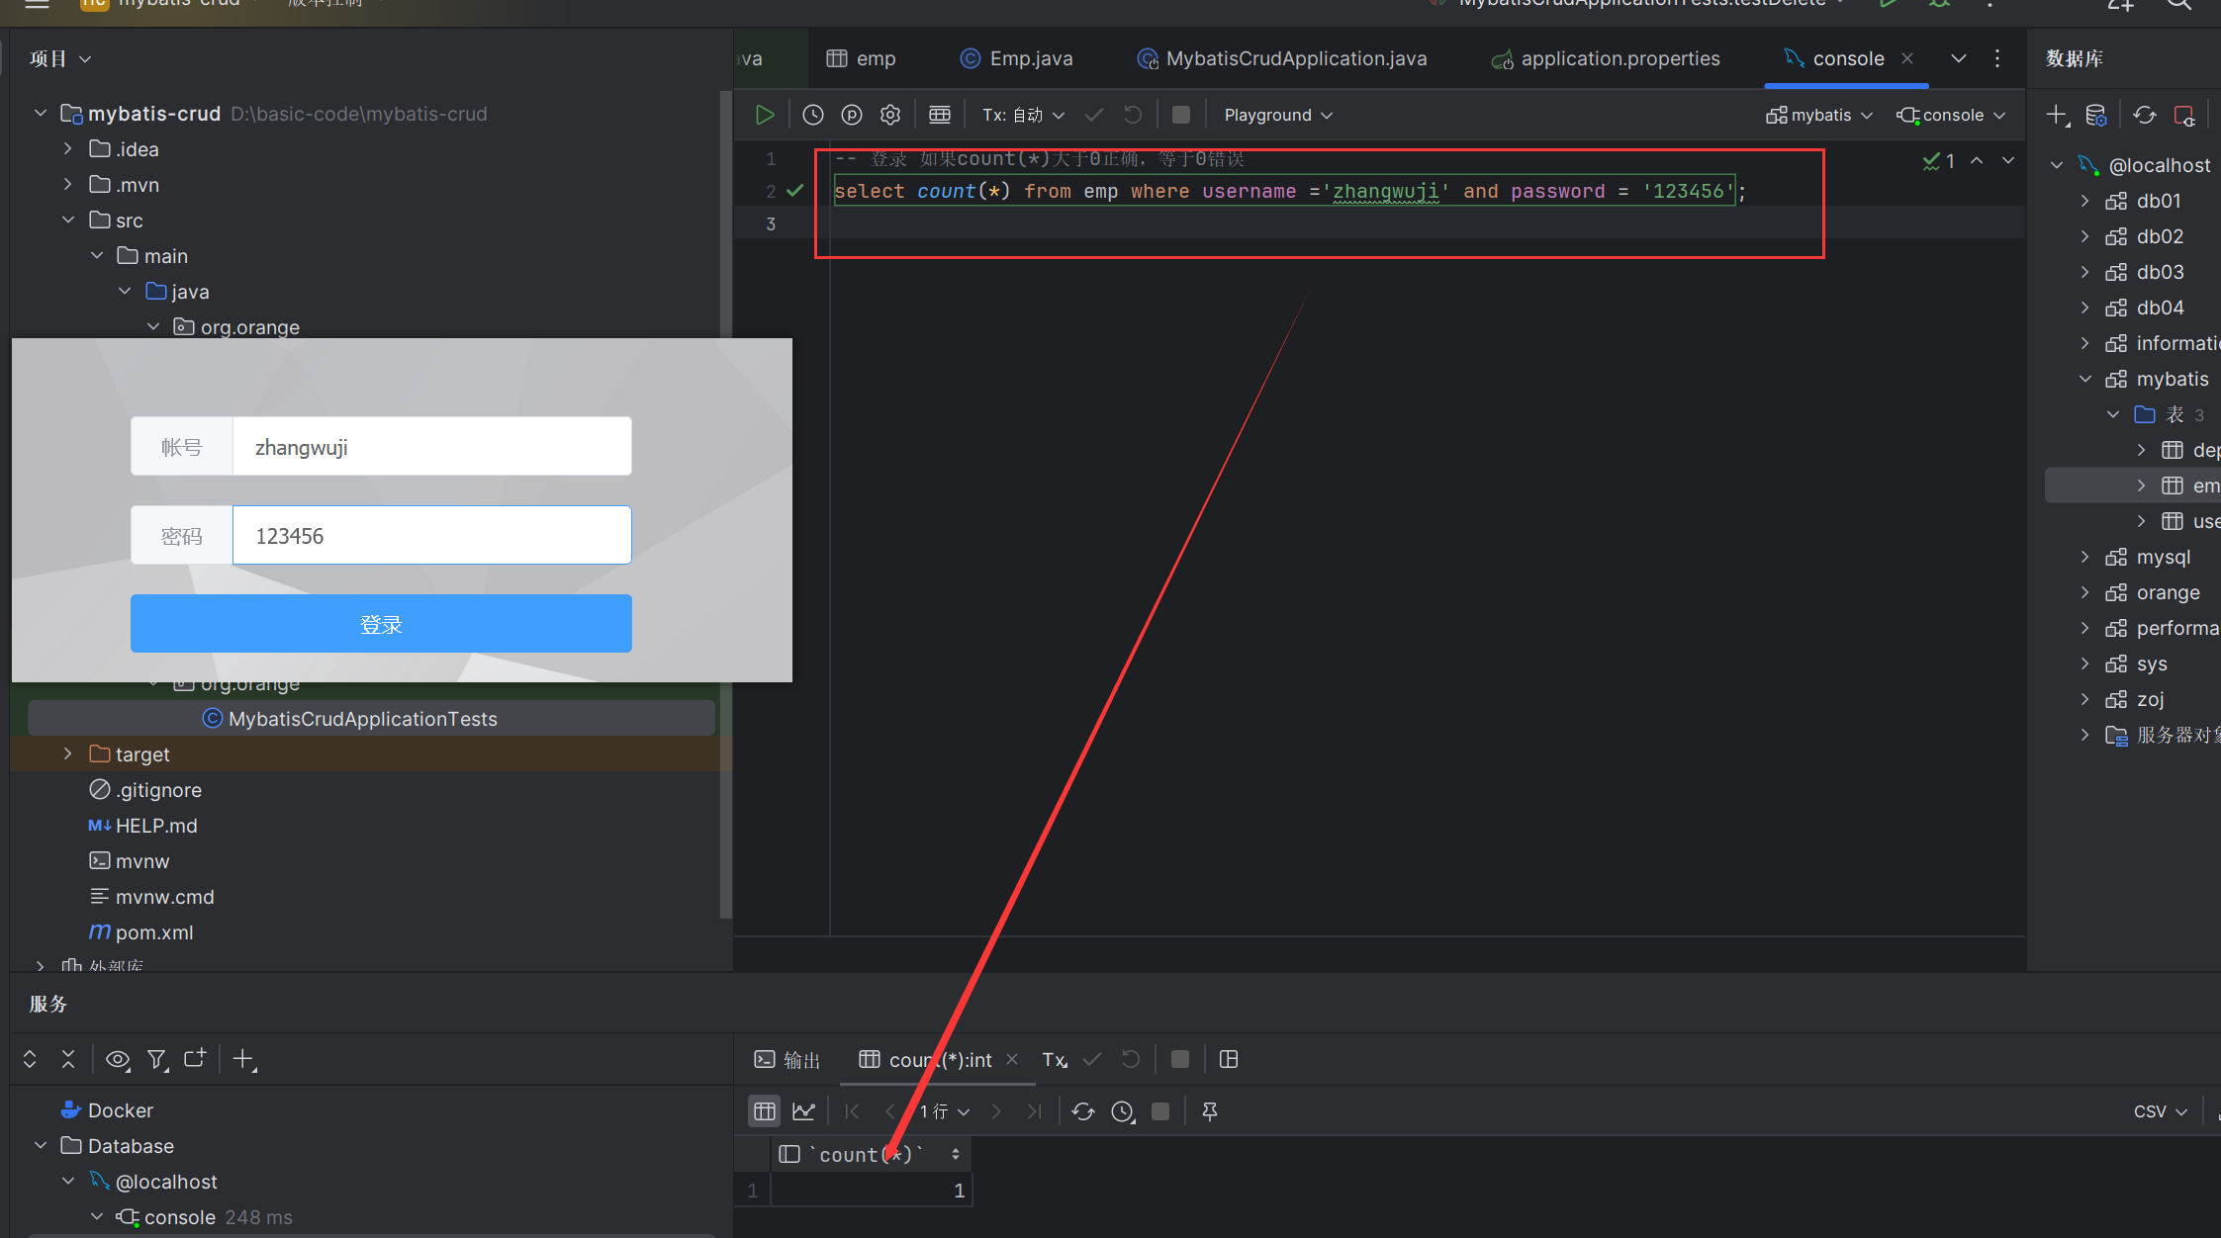This screenshot has width=2221, height=1238.
Task: Add a service with the plus icon
Action: pos(243,1059)
